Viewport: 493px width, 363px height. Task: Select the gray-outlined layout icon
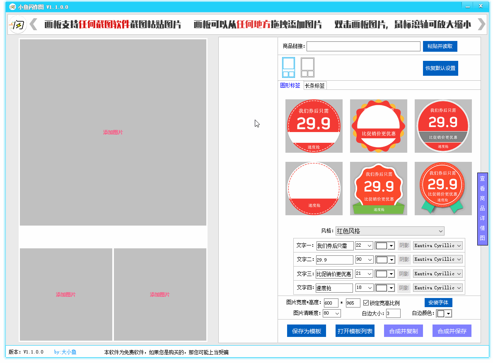click(307, 67)
